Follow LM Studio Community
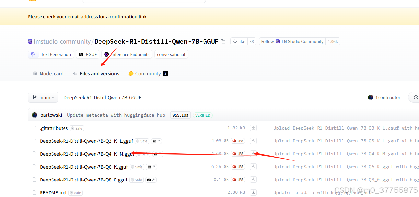Image resolution: width=419 pixels, height=197 pixels. click(292, 41)
